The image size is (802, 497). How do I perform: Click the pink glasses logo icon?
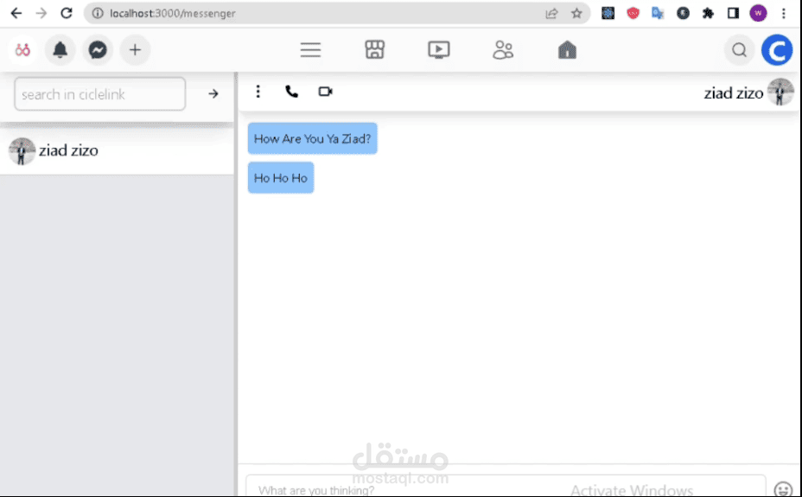click(22, 50)
